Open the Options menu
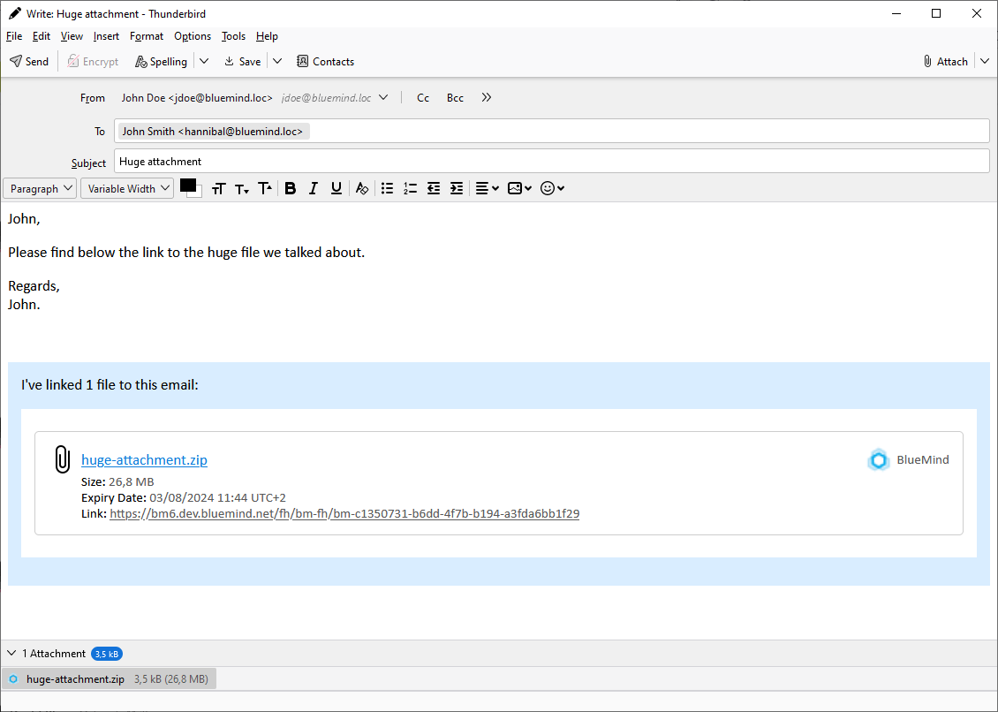The width and height of the screenshot is (998, 712). [x=193, y=36]
